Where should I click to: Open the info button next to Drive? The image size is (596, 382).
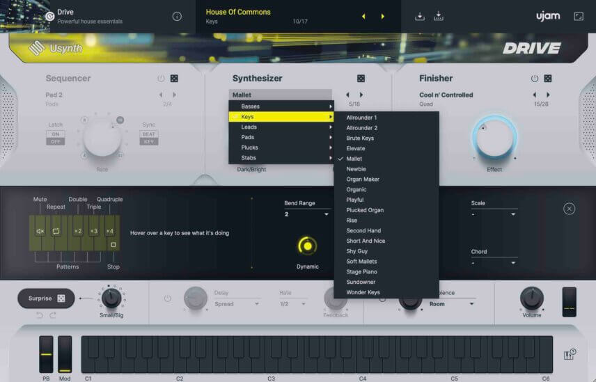click(177, 16)
